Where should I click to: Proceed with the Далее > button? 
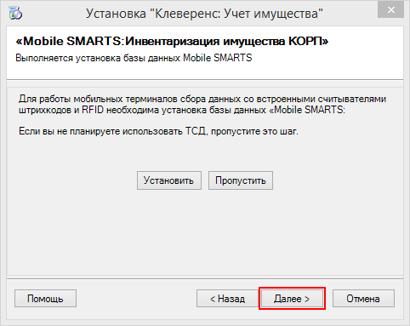(x=292, y=298)
